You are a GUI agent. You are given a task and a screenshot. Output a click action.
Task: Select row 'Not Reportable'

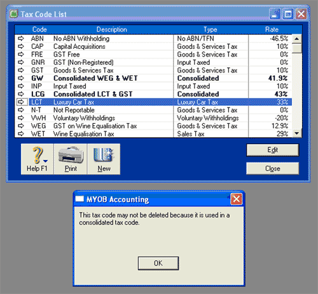(x=153, y=110)
